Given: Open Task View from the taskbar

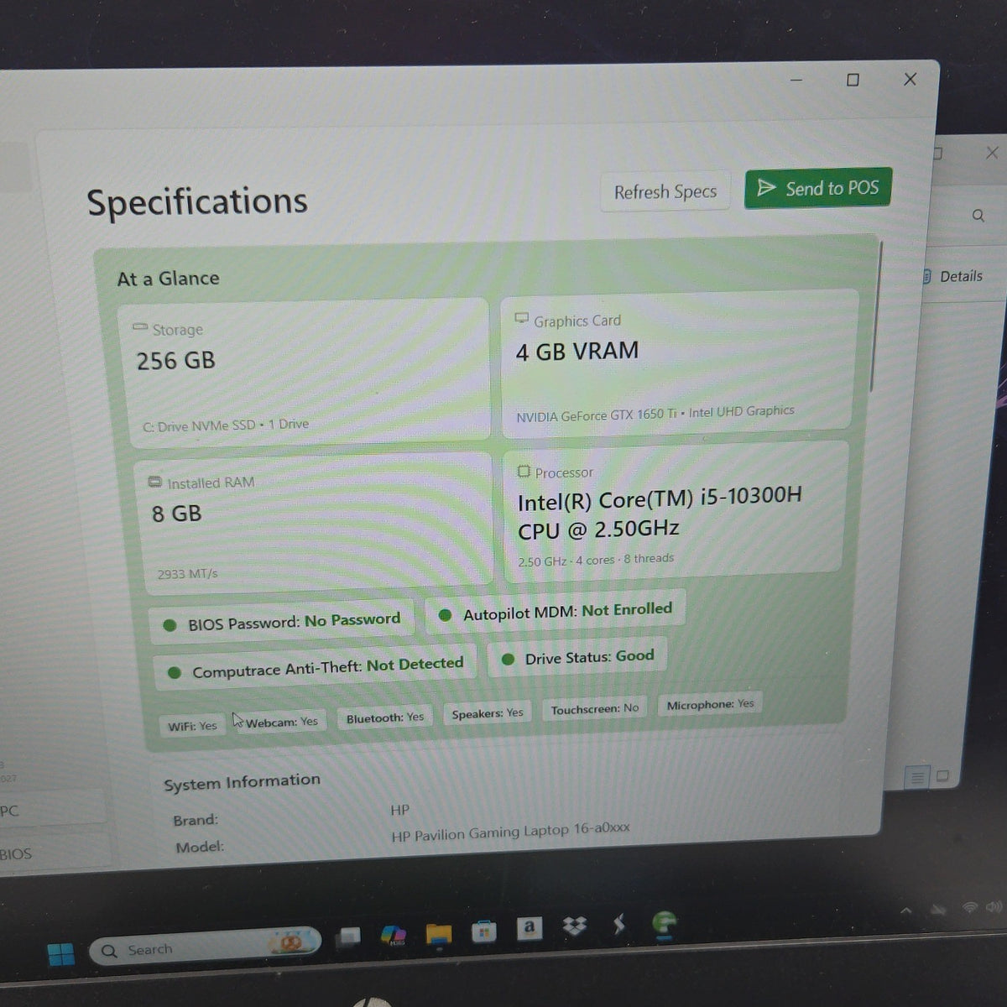Looking at the screenshot, I should click(x=349, y=937).
